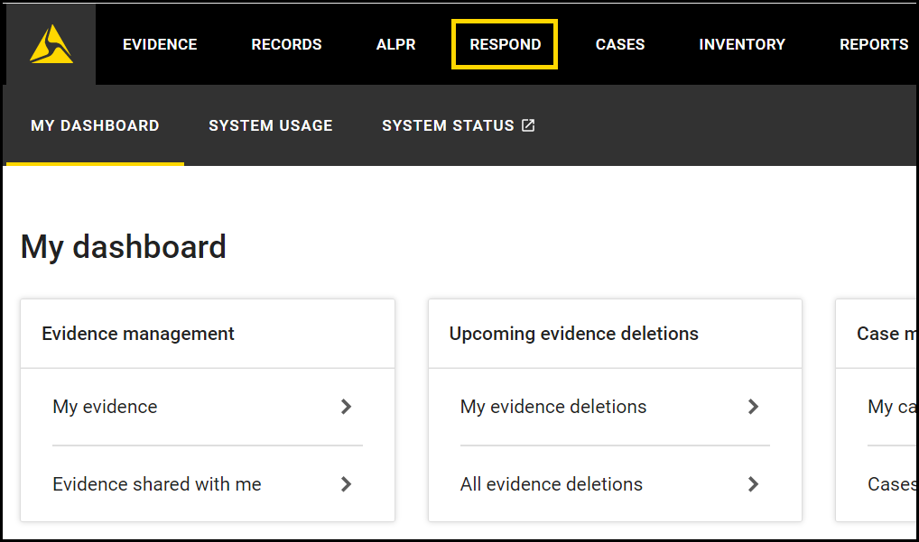Open the RECORDS menu item
Viewport: 919px width, 542px height.
coord(286,43)
